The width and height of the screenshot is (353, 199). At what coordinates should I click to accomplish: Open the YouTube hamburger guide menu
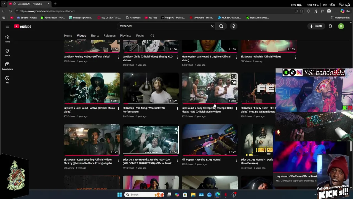7,26
